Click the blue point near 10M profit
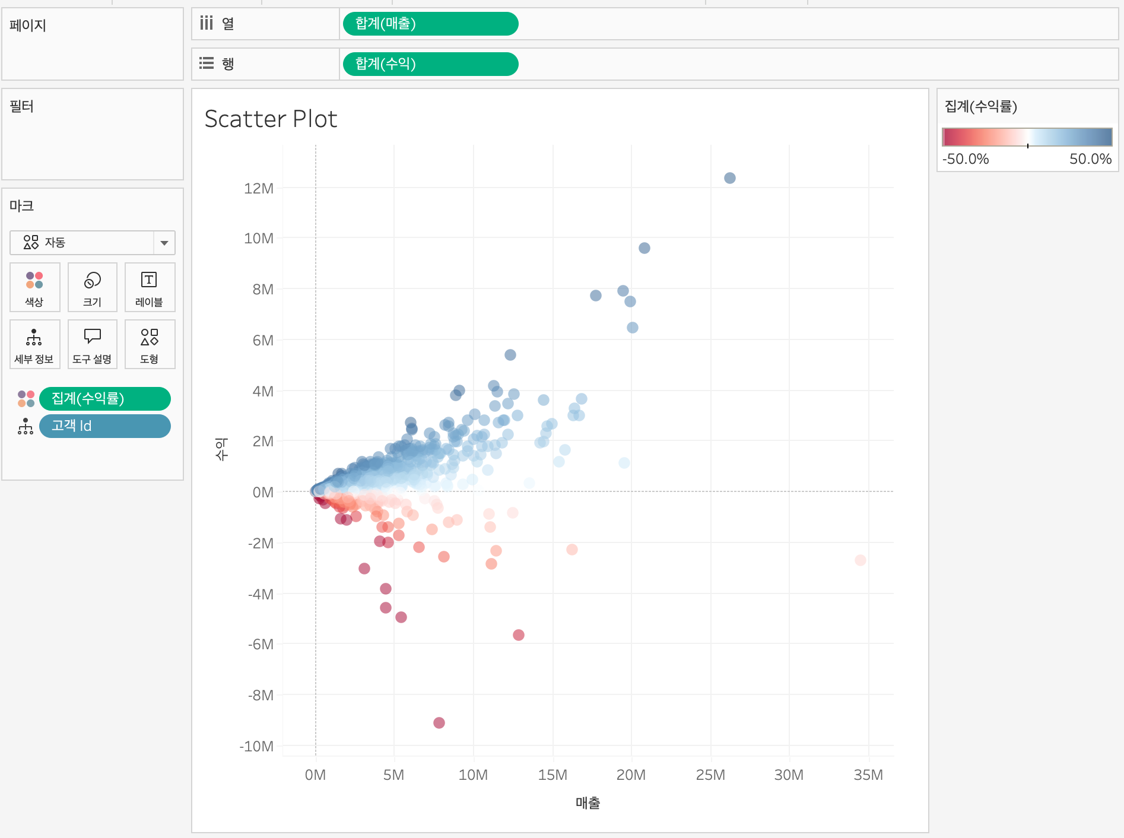 coord(644,248)
